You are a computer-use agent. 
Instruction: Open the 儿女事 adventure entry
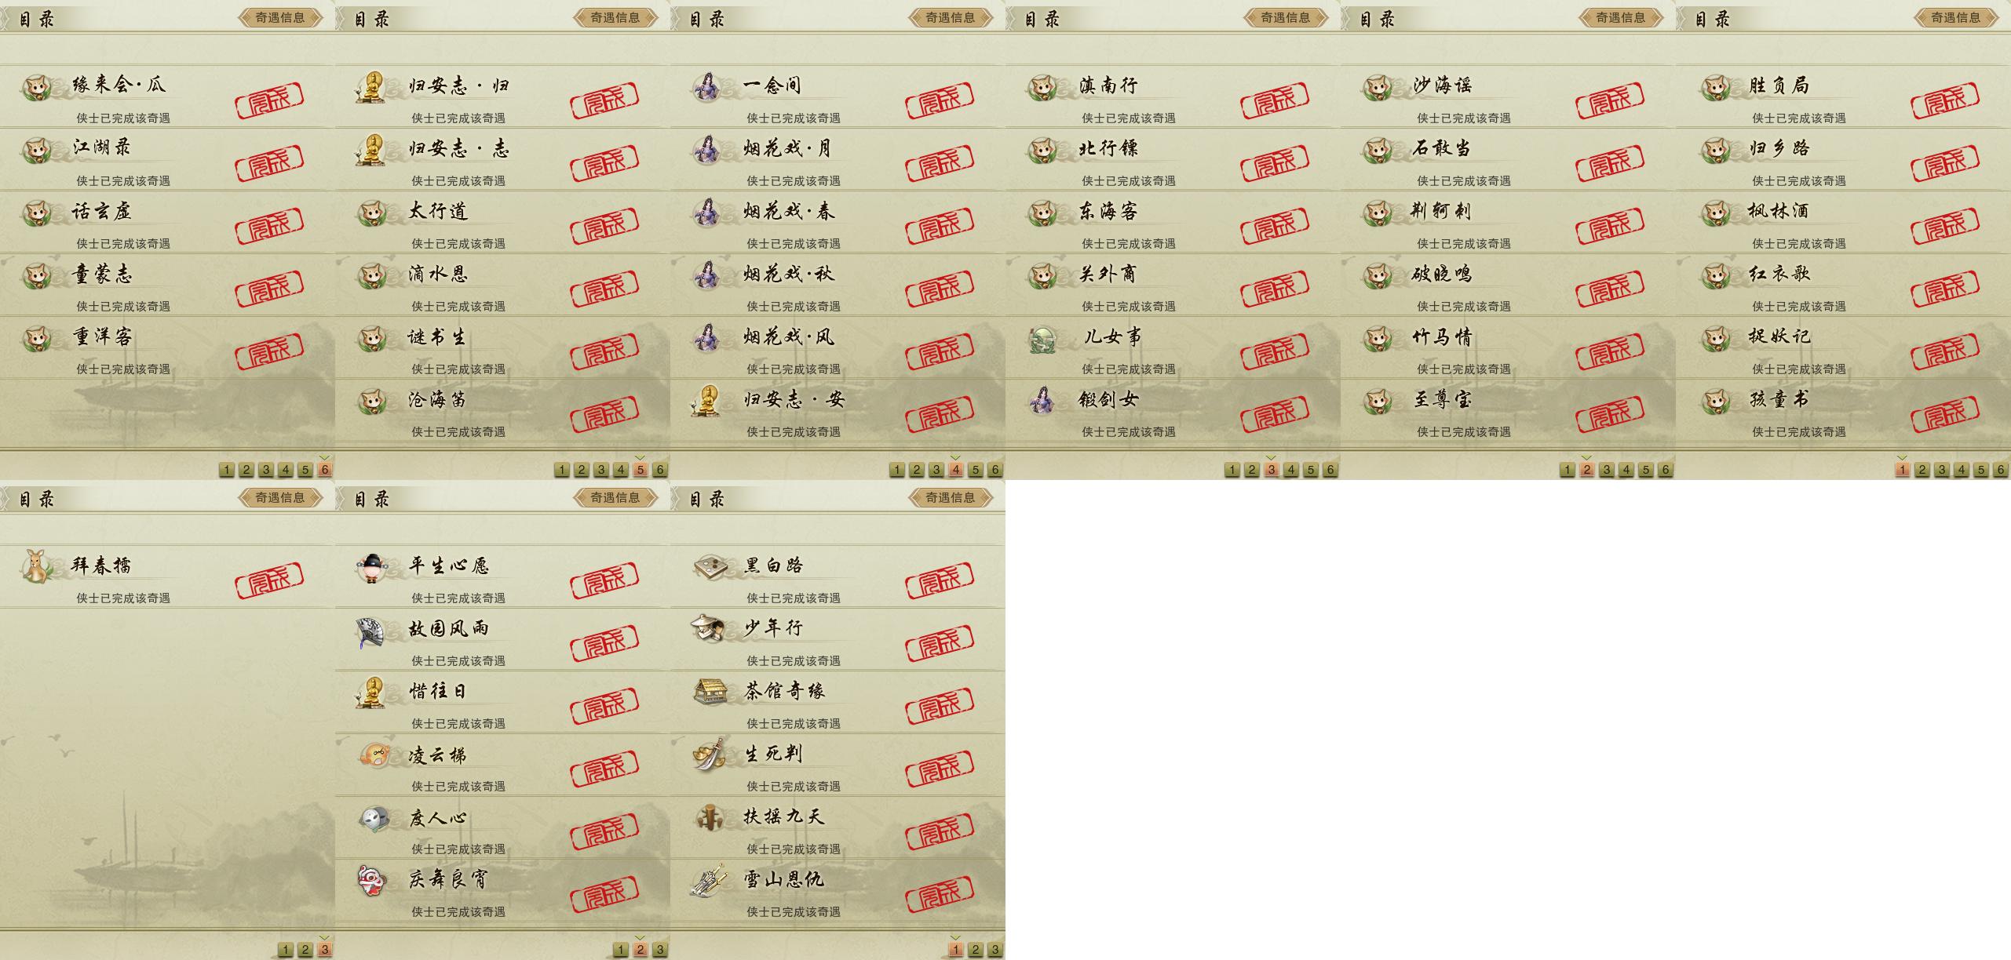click(1173, 348)
